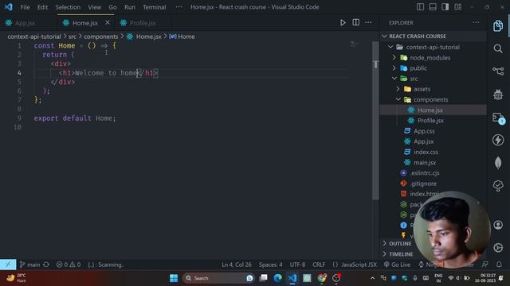The image size is (510, 286).
Task: Open the weather widget on taskbar
Action: 16,278
